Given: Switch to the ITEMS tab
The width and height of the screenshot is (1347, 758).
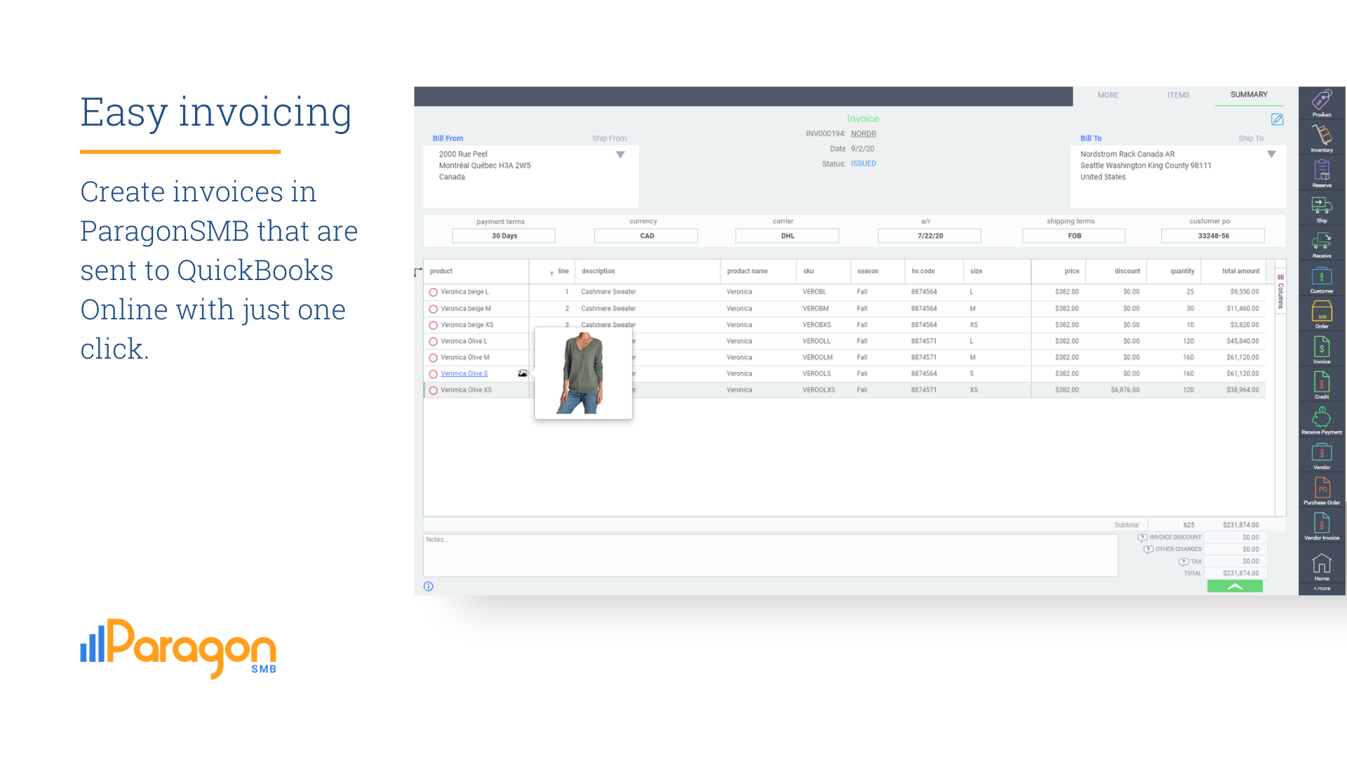Looking at the screenshot, I should click(1179, 95).
